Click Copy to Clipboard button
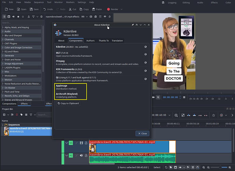The height and width of the screenshot is (171, 235). tap(68, 103)
